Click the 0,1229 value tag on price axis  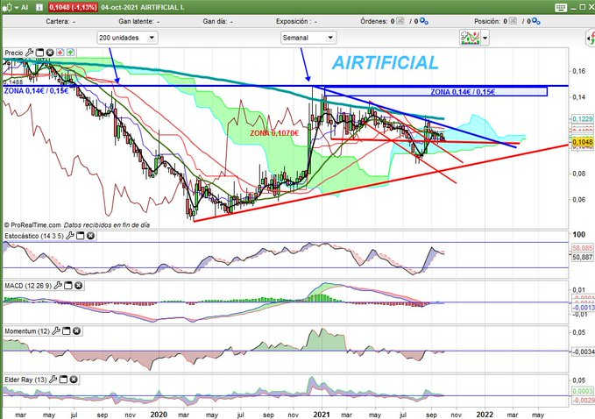click(582, 119)
